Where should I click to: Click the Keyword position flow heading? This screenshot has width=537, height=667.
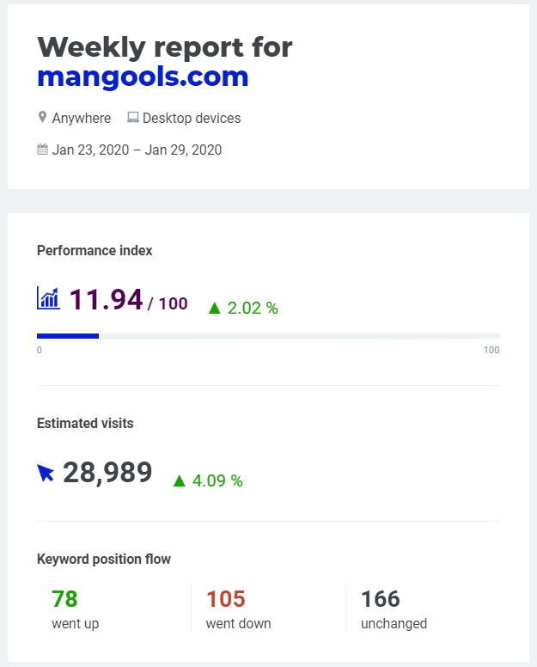104,559
